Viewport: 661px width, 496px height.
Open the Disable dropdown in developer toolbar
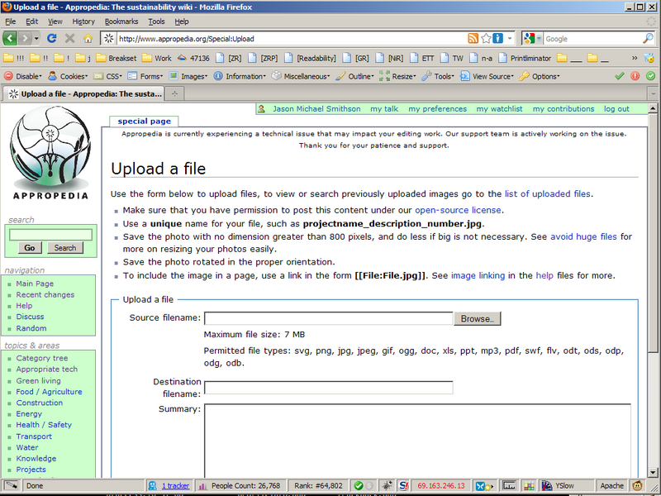click(23, 76)
